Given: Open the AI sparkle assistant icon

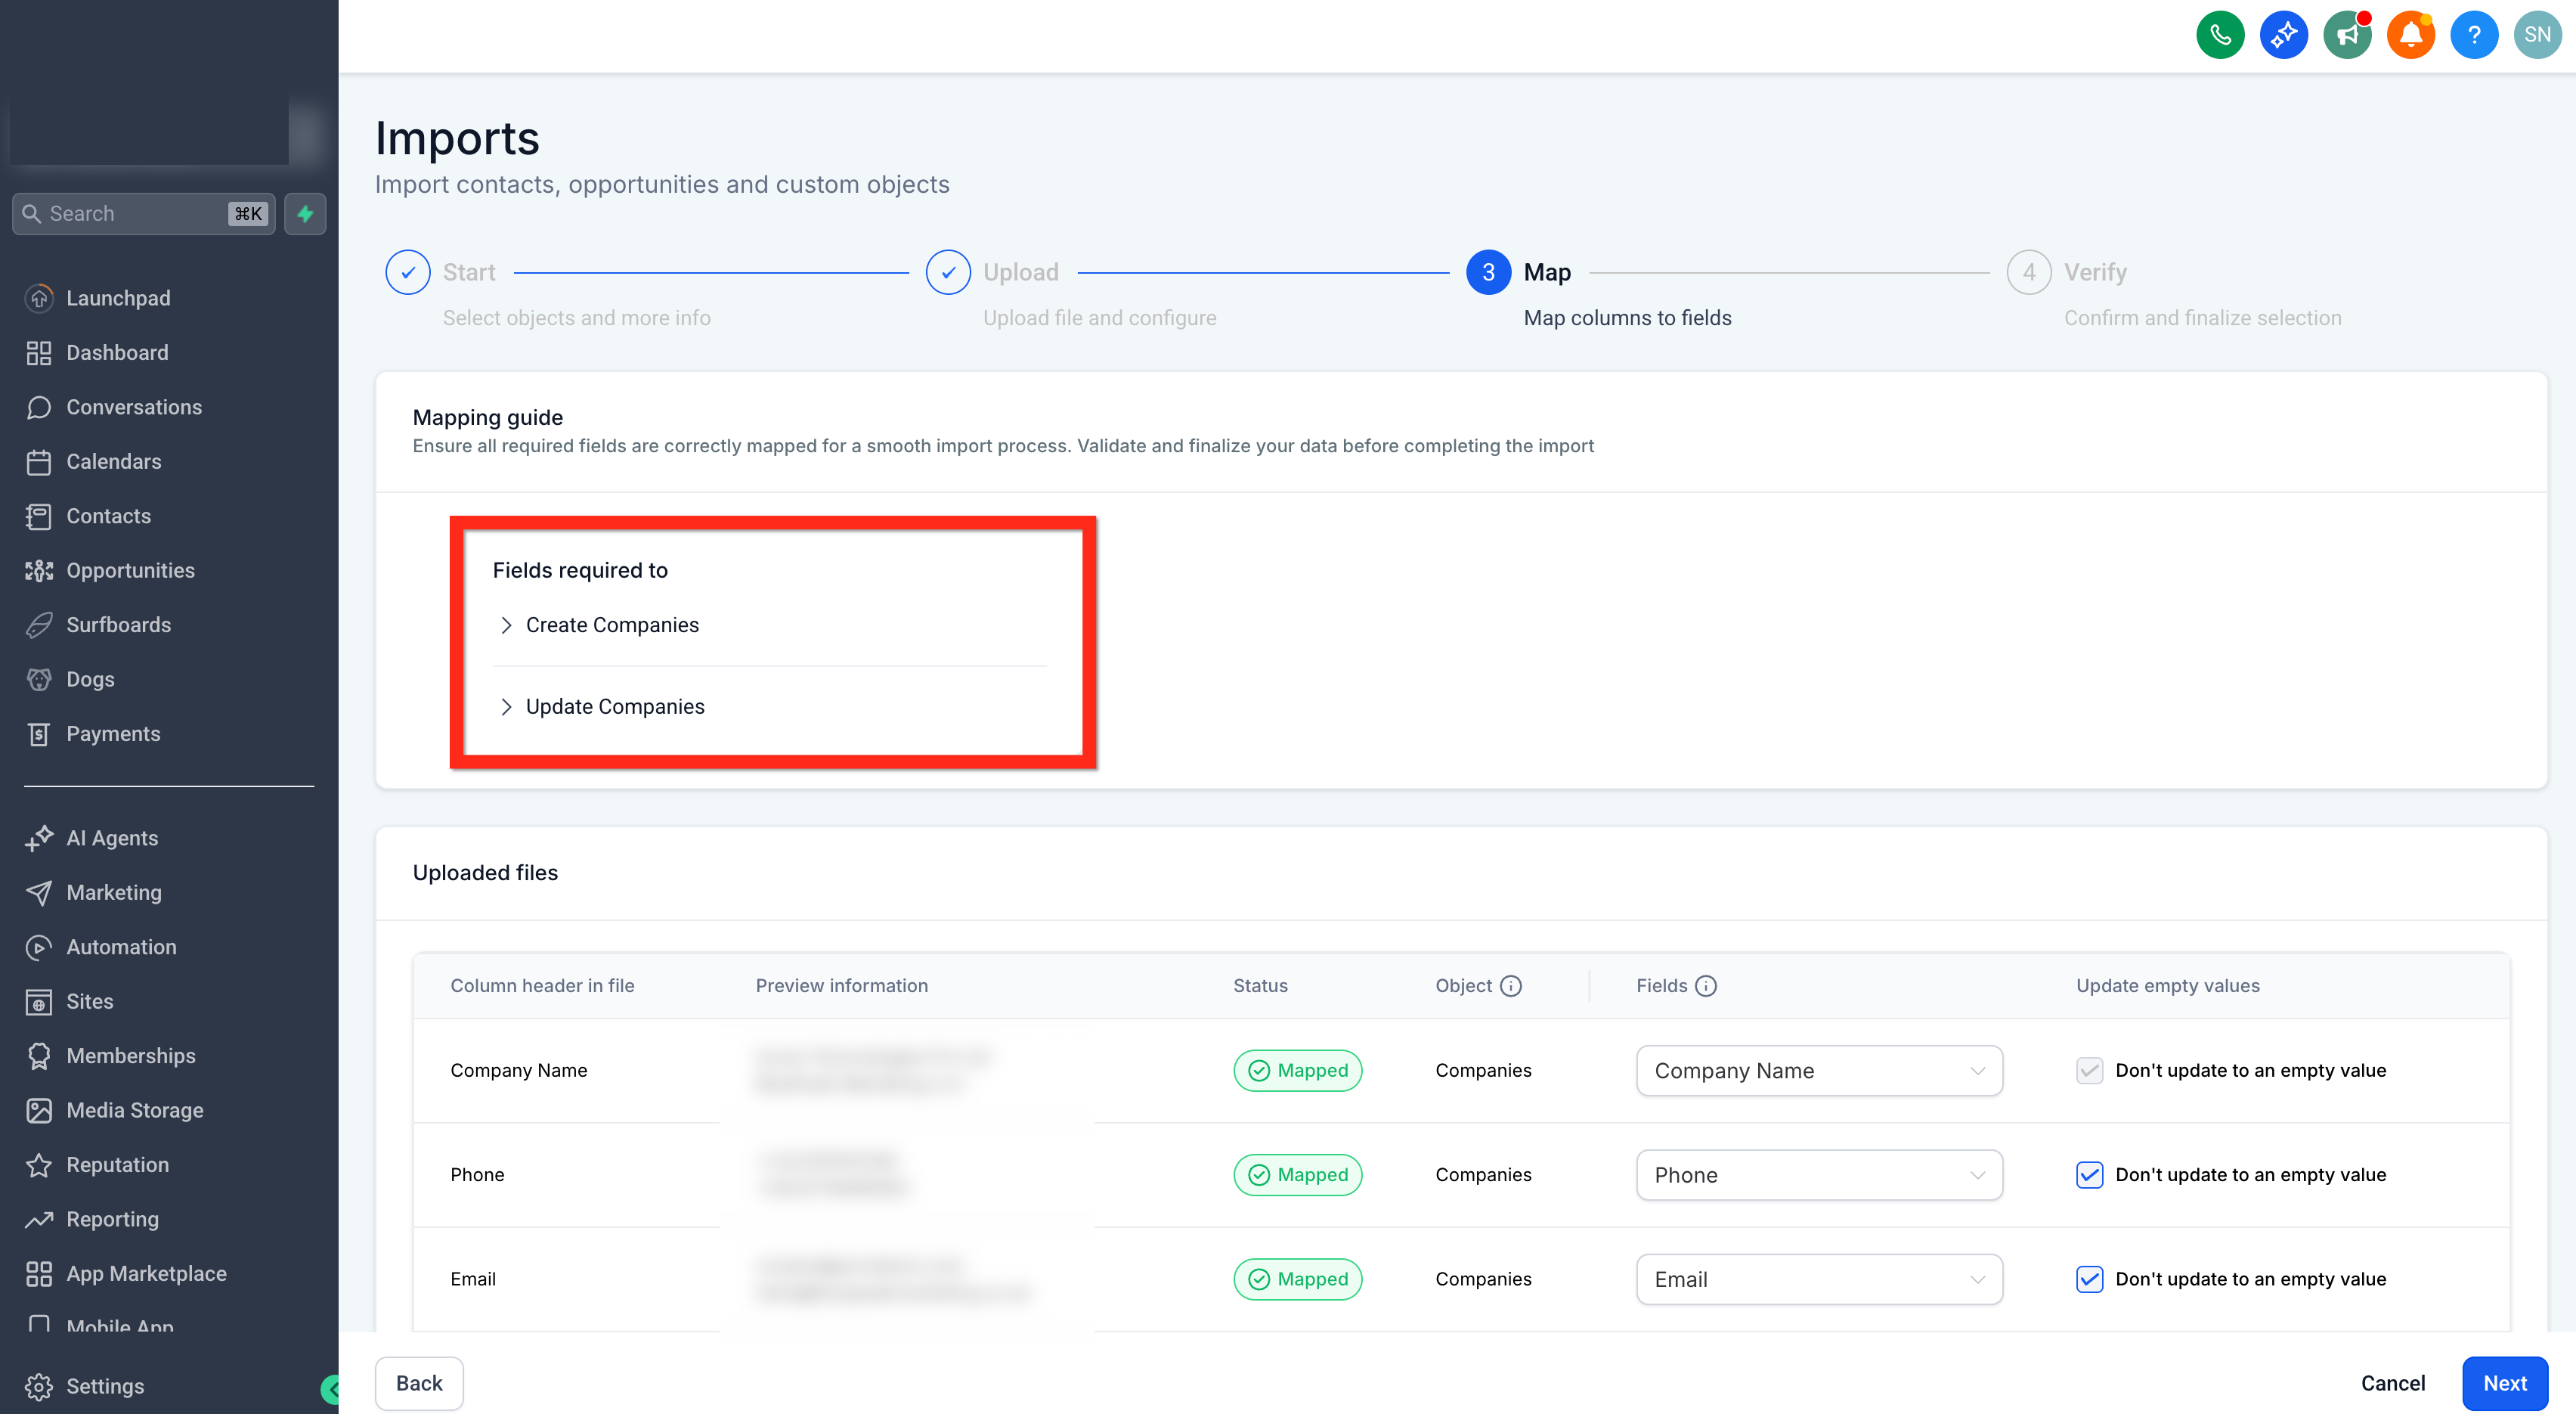Looking at the screenshot, I should (x=2283, y=35).
